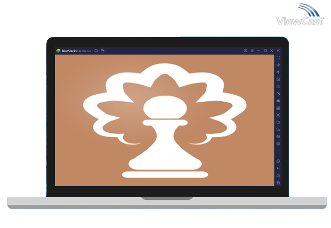Click the icon above screenshot icon
Image resolution: width=331 pixels, height=228 pixels.
[x=278, y=108]
